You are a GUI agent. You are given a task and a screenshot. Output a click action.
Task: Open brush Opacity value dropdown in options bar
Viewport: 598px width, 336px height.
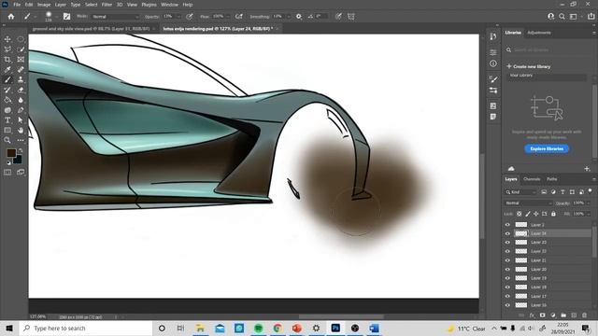point(178,17)
